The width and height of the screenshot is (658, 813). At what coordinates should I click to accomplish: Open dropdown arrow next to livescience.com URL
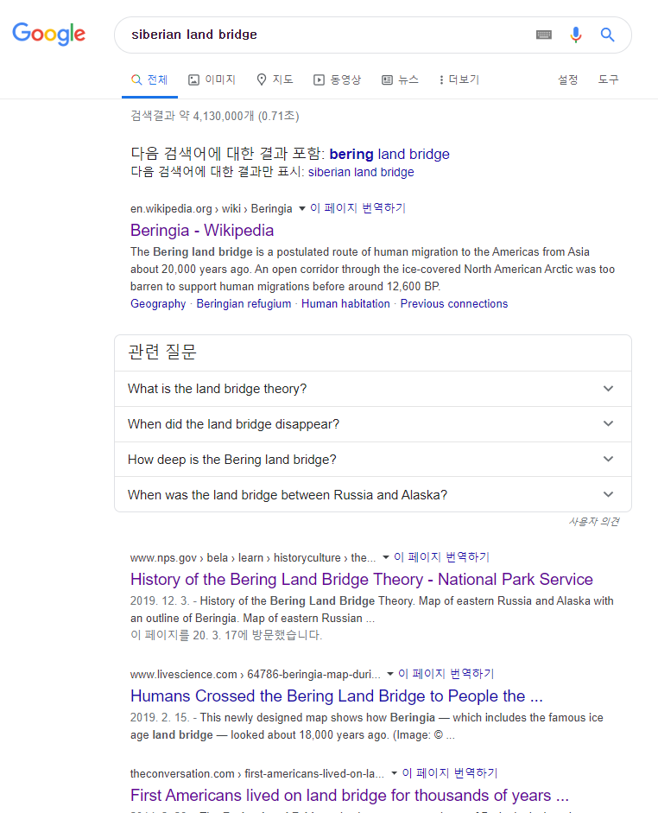click(390, 674)
